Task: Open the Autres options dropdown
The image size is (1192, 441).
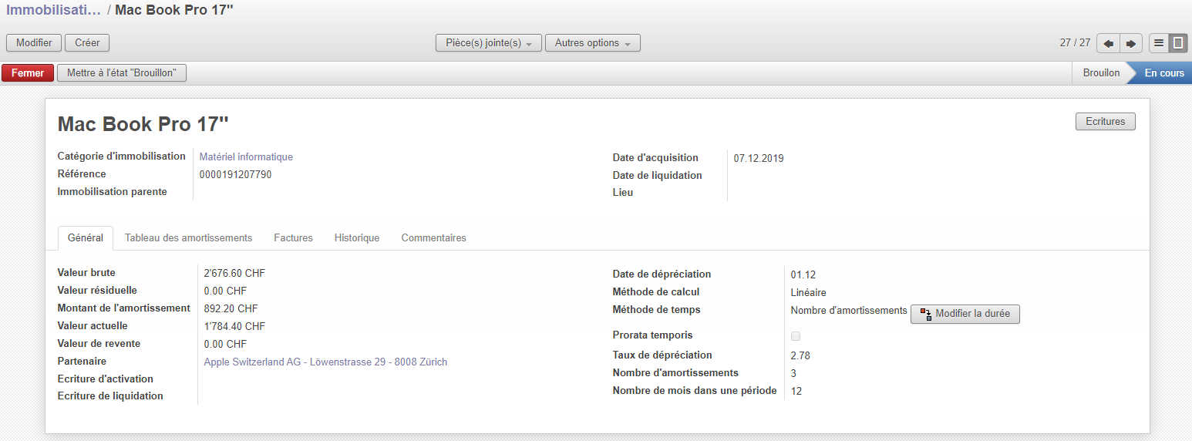Action: (592, 43)
